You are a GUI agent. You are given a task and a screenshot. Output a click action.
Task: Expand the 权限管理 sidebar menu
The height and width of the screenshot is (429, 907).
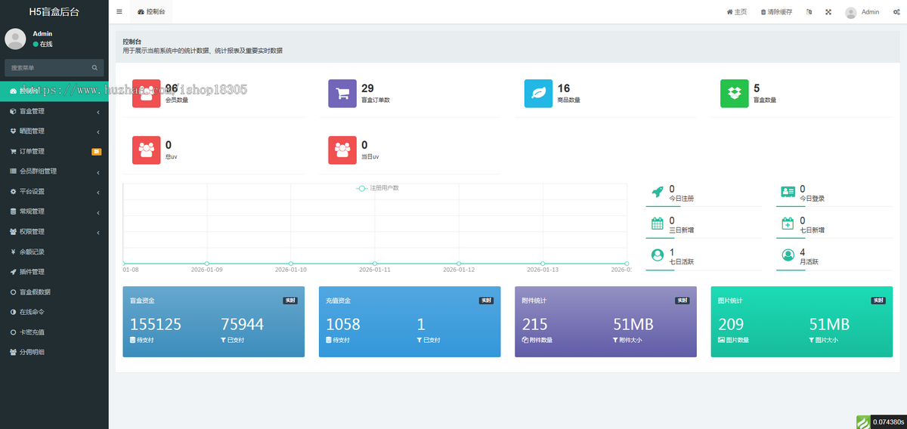(x=54, y=231)
